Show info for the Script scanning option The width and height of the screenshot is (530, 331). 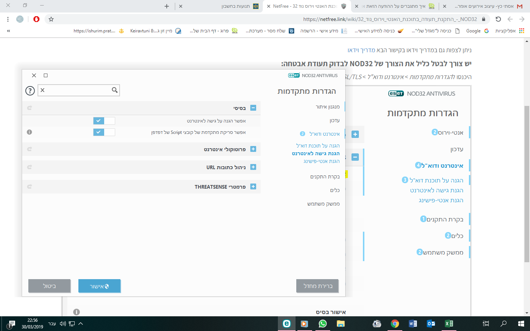tap(29, 132)
